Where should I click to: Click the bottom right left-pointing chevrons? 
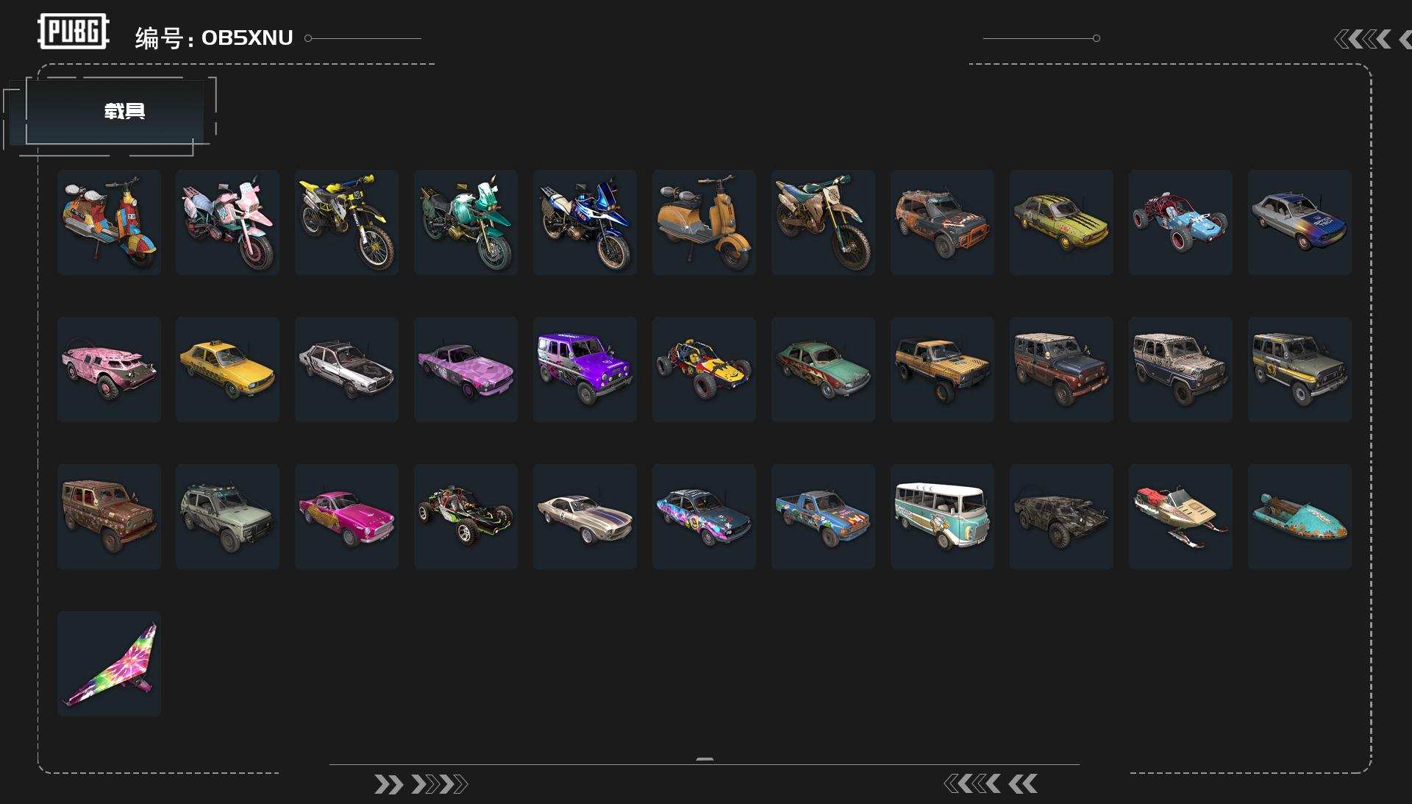pos(991,784)
